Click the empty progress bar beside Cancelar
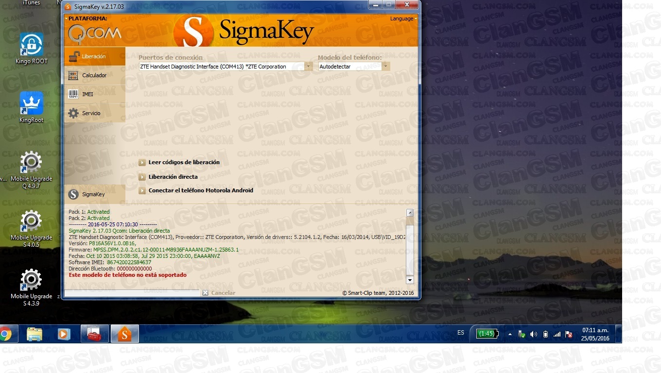The height and width of the screenshot is (373, 661). tap(132, 293)
